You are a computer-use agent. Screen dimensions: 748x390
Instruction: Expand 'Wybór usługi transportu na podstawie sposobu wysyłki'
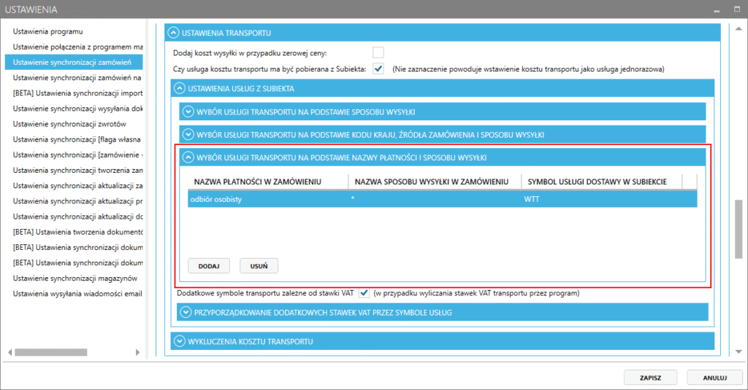(188, 112)
